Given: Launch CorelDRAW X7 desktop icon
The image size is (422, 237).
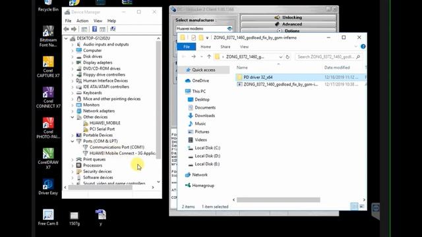Looking at the screenshot, I should [x=48, y=159].
